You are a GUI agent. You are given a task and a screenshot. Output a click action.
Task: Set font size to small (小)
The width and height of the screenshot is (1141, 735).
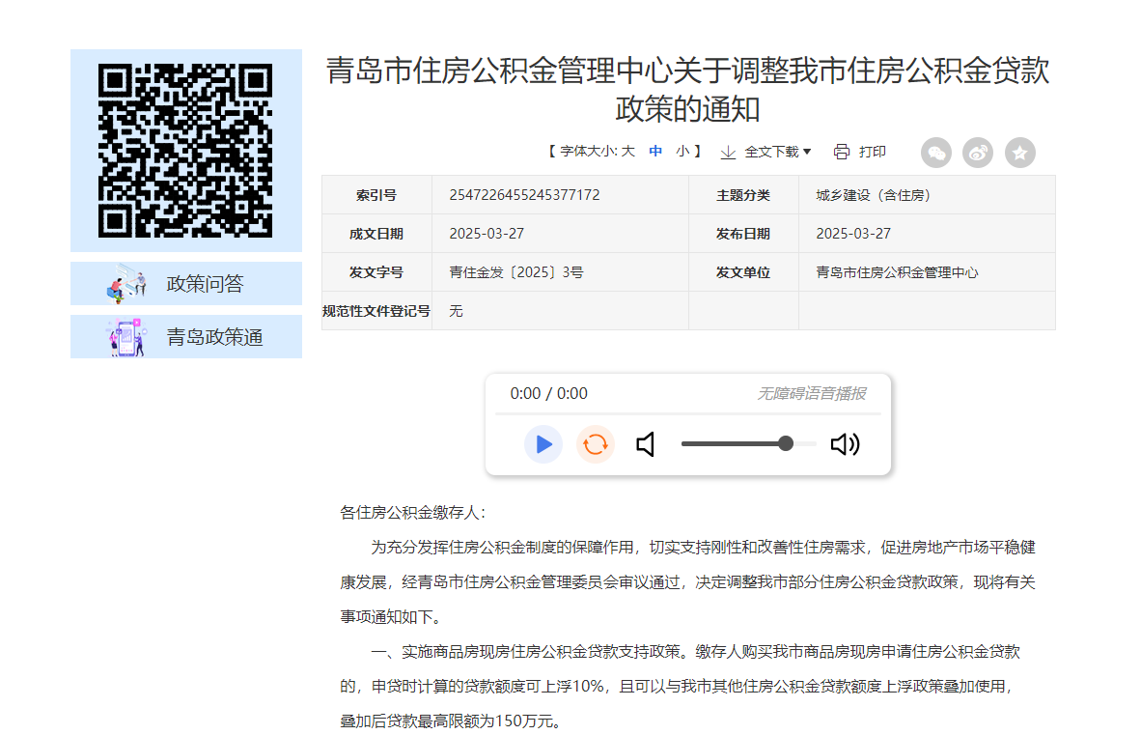(x=682, y=152)
